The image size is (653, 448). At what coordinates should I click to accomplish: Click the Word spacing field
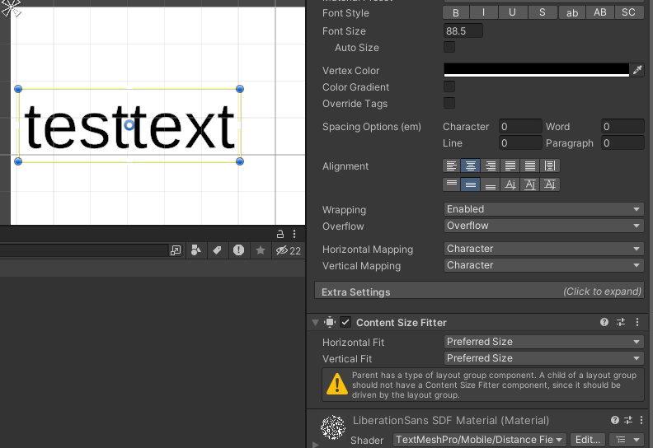(622, 127)
